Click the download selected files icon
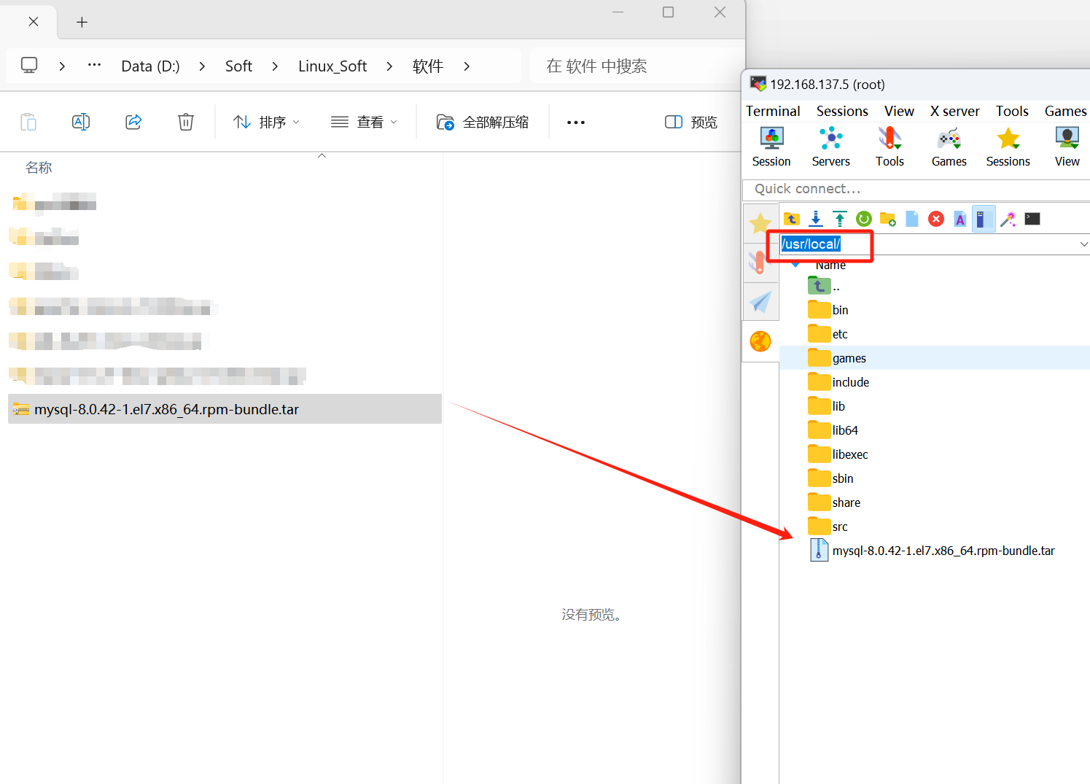Screen dimensions: 1090x784 [816, 219]
